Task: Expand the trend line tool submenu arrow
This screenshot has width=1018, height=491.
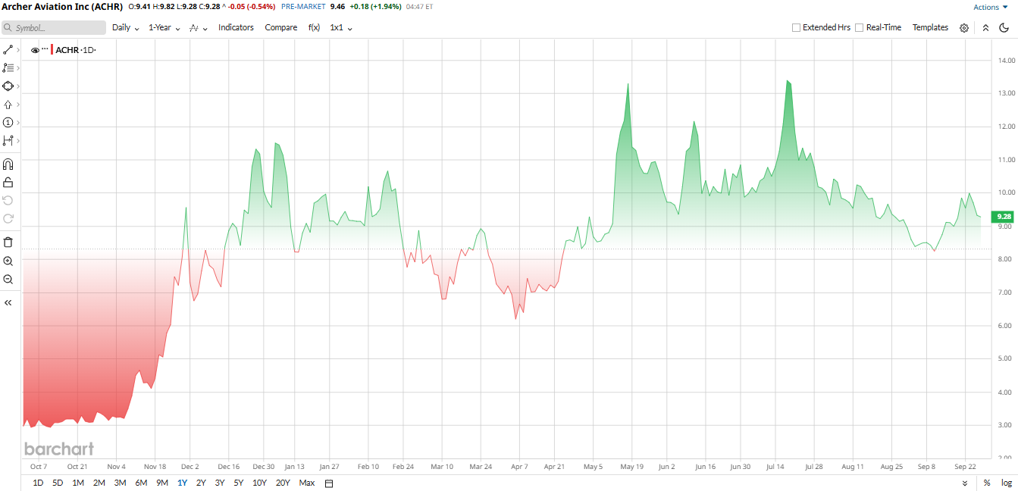Action: click(x=18, y=49)
